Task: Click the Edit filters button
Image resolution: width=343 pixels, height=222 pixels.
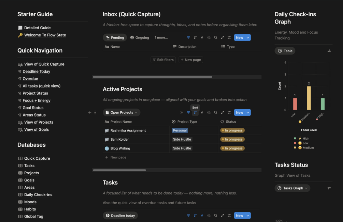Action: [x=163, y=60]
